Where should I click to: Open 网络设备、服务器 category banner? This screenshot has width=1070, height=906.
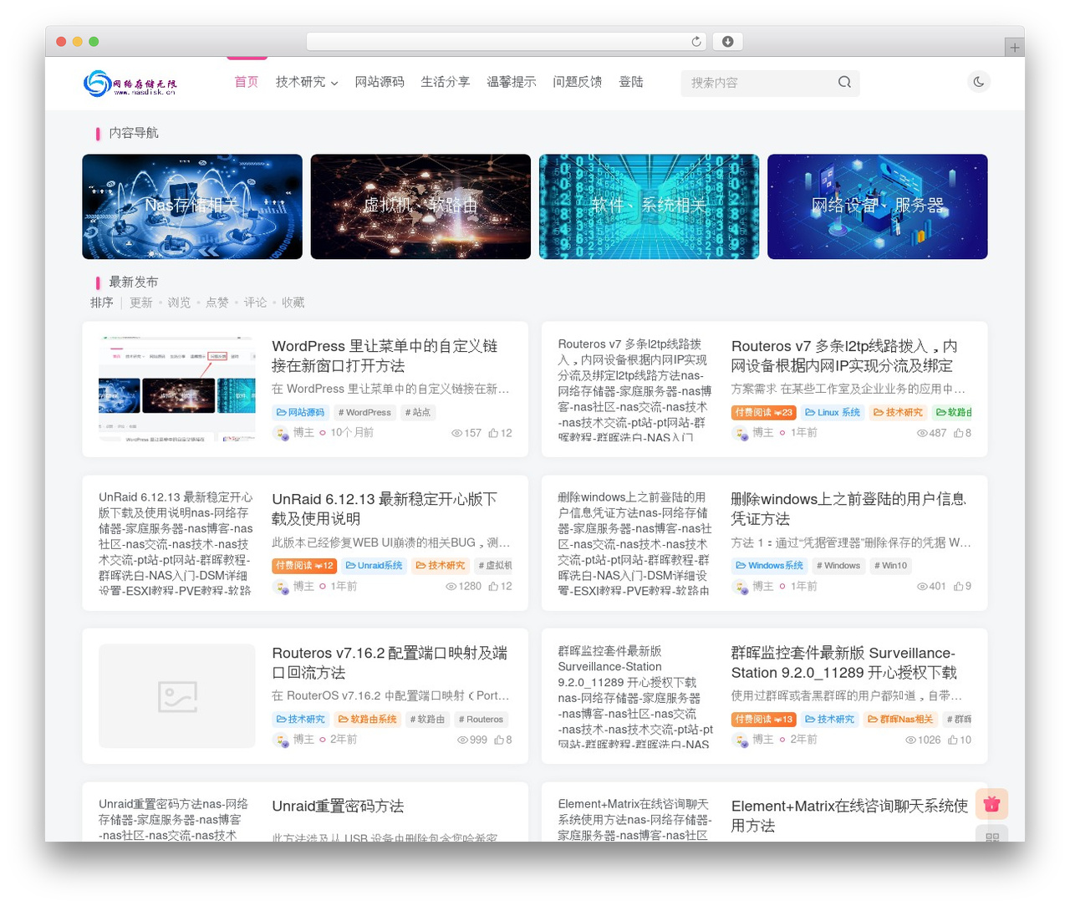tap(878, 206)
